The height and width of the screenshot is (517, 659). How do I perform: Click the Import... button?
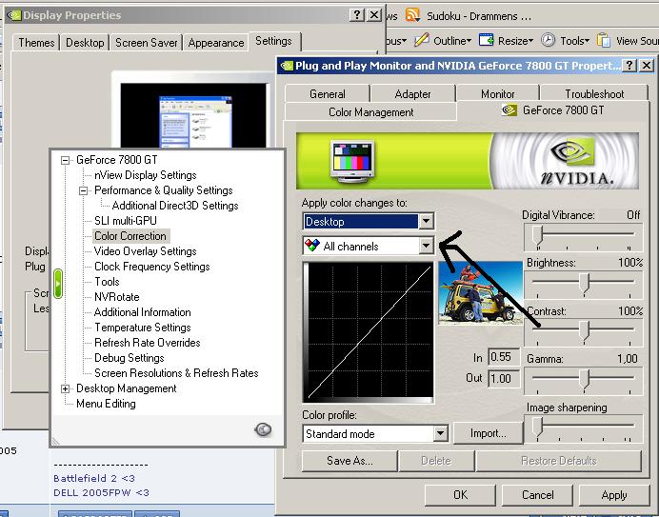[488, 433]
